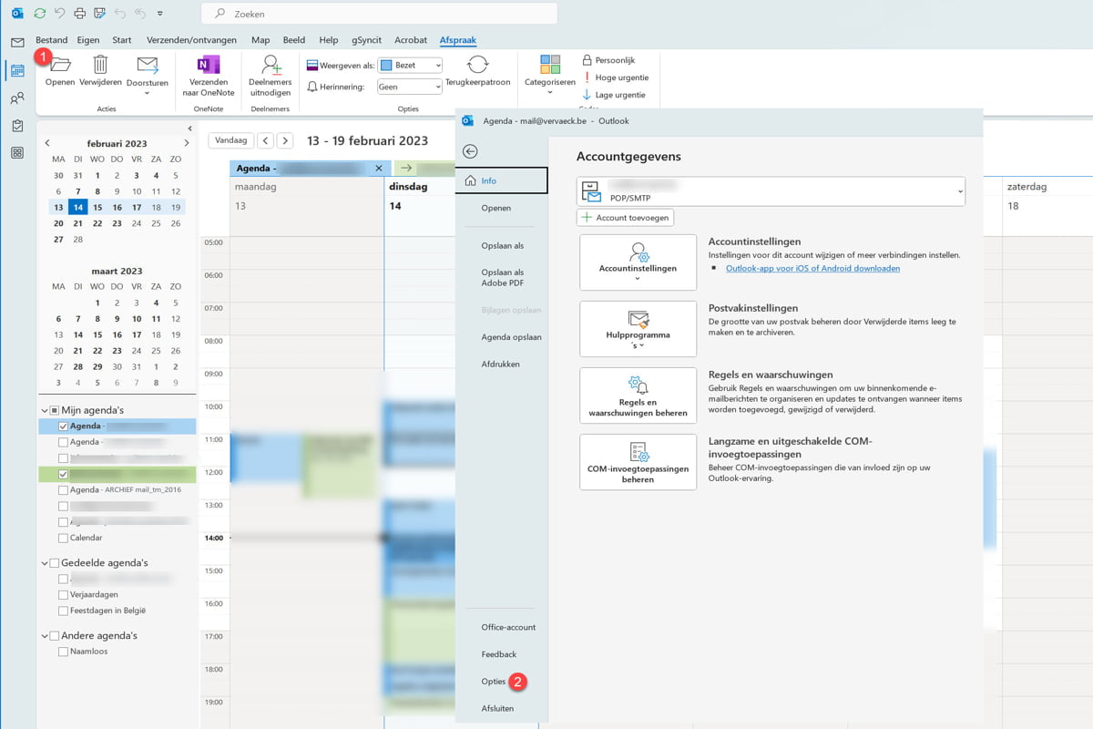Select Opties in the backstage menu

[494, 682]
